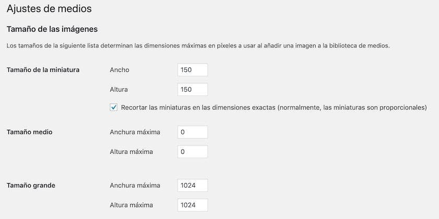Select Altura máxima field for Tamaño grande
The width and height of the screenshot is (439, 219).
click(192, 205)
